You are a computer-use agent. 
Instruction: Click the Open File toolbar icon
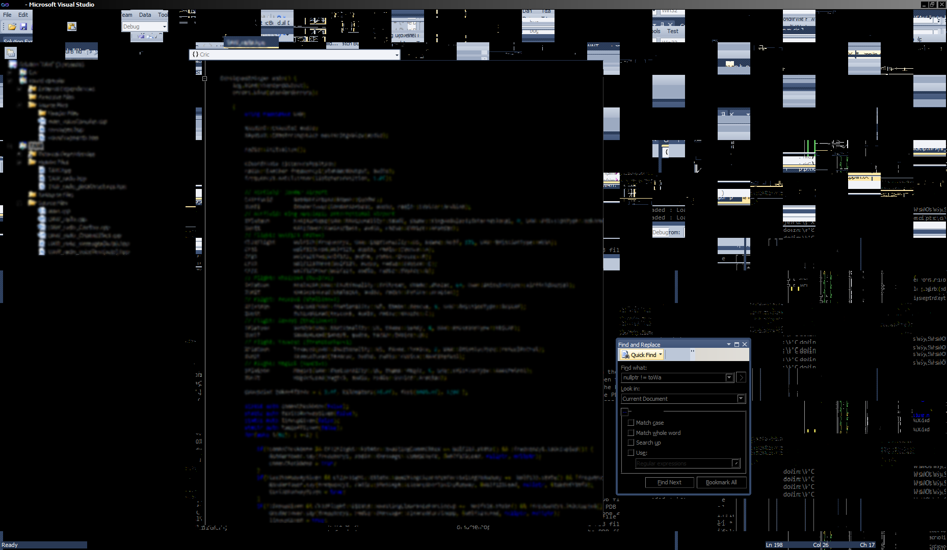click(12, 26)
